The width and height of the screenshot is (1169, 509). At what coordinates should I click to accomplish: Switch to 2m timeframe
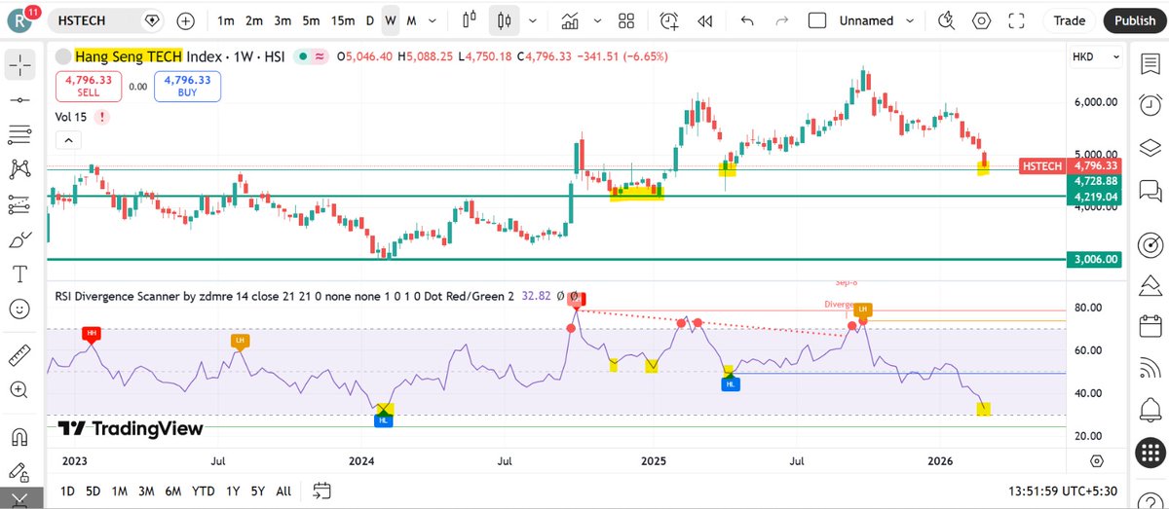click(253, 20)
